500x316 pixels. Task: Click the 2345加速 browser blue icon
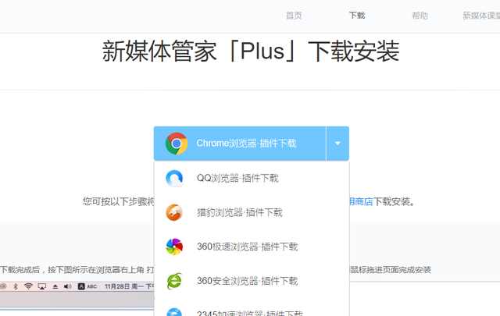[174, 312]
